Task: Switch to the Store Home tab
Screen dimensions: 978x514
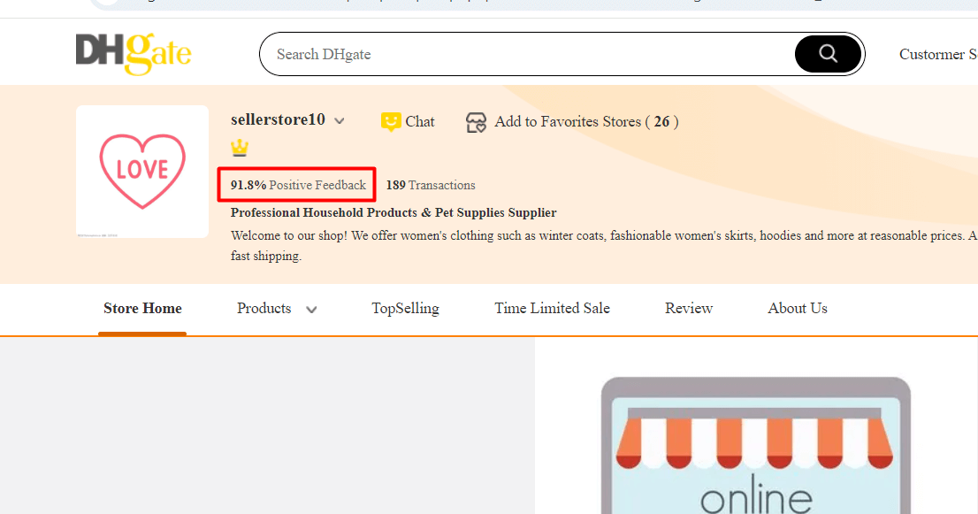Action: pyautogui.click(x=142, y=309)
